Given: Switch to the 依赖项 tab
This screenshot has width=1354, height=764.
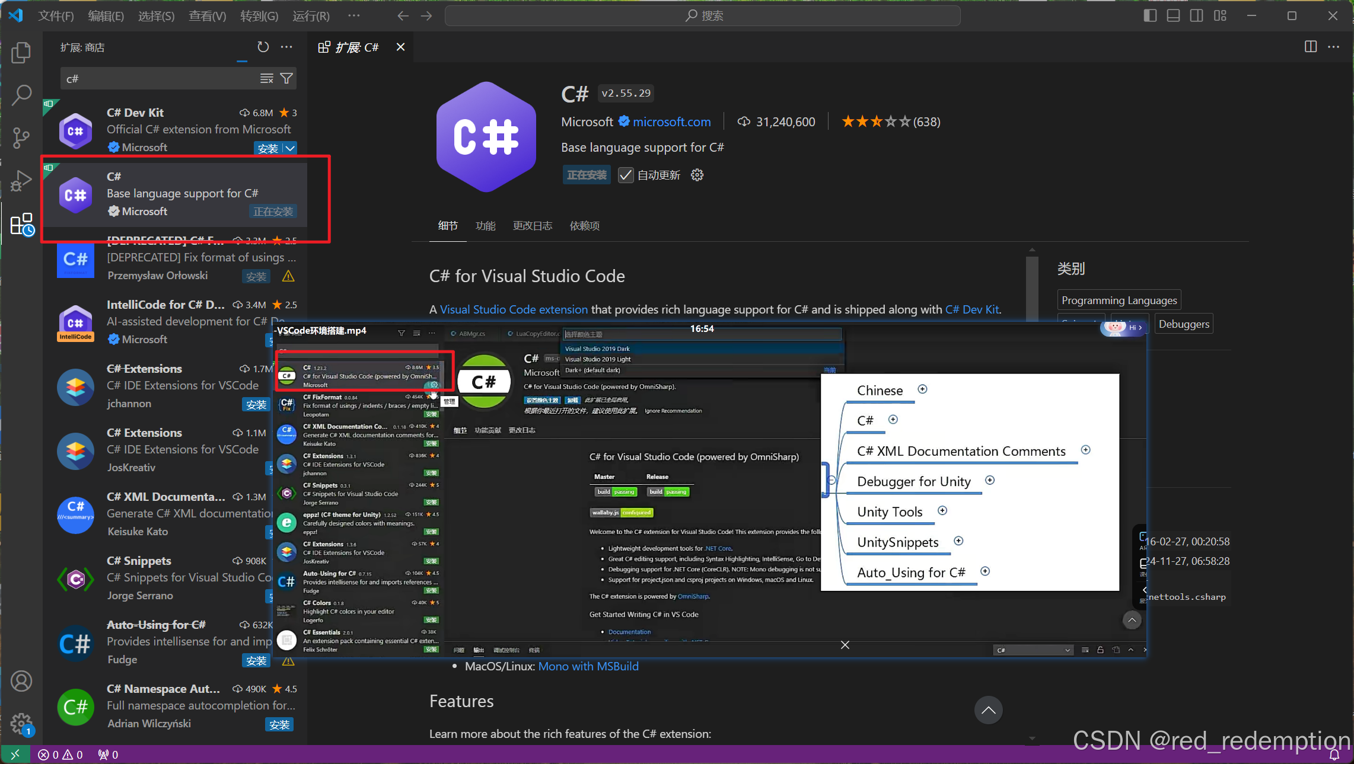Looking at the screenshot, I should [584, 226].
